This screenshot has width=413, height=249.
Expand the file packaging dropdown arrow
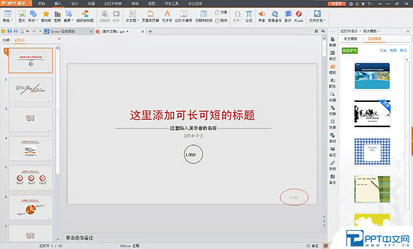pos(325,21)
